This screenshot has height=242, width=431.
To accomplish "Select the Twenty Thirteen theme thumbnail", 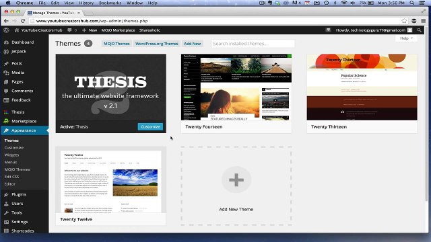I will pyautogui.click(x=362, y=87).
